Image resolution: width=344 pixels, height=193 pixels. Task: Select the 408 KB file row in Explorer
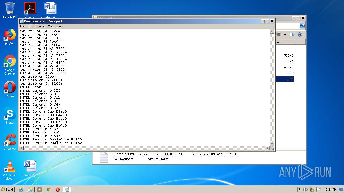click(x=285, y=67)
